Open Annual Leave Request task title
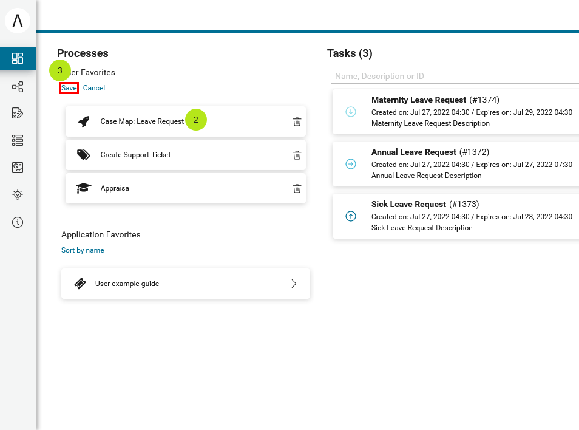This screenshot has width=579, height=430. (x=413, y=152)
